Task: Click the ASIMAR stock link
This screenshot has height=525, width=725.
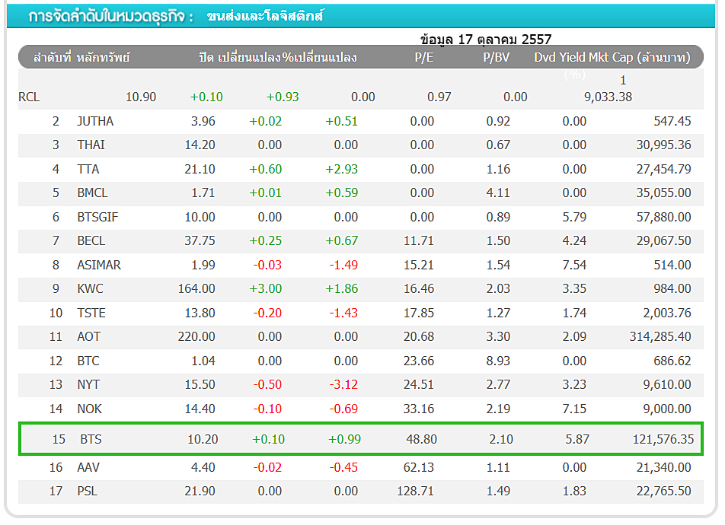Action: point(99,265)
